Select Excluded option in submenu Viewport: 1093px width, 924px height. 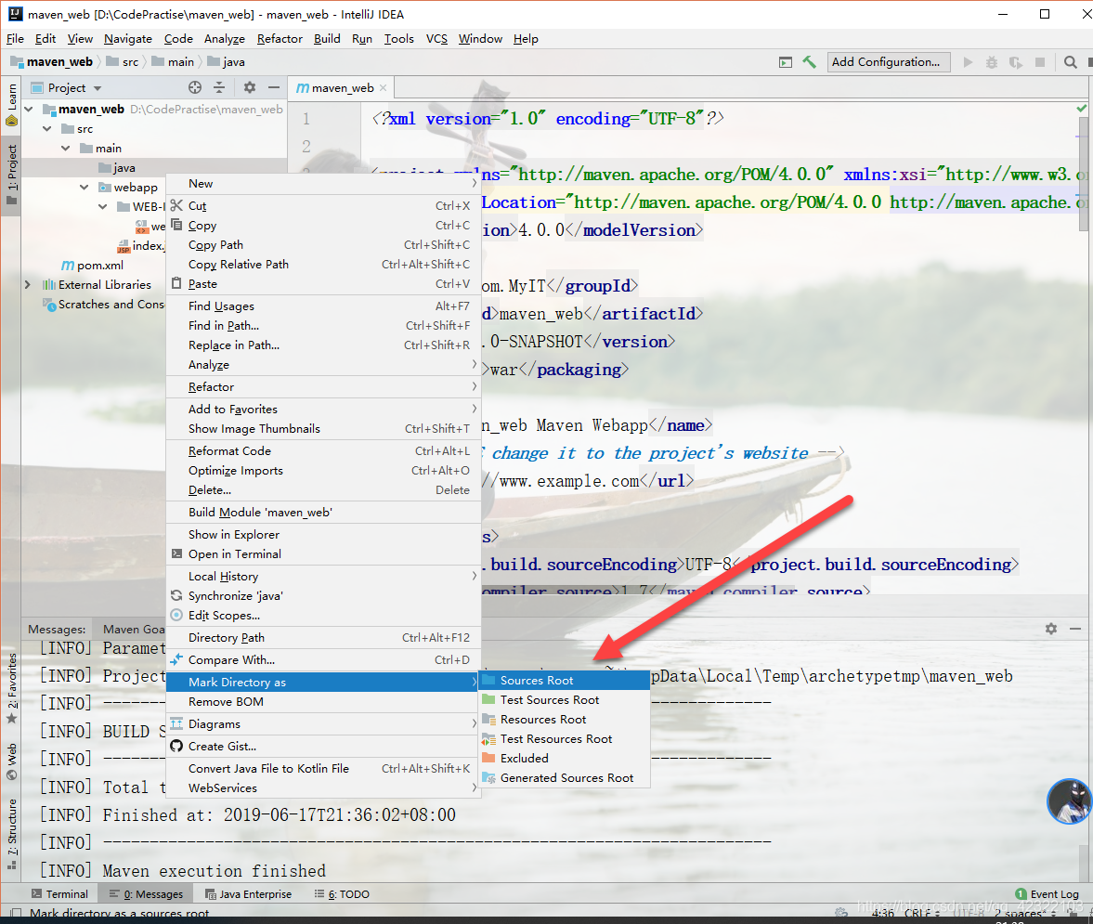(x=565, y=758)
